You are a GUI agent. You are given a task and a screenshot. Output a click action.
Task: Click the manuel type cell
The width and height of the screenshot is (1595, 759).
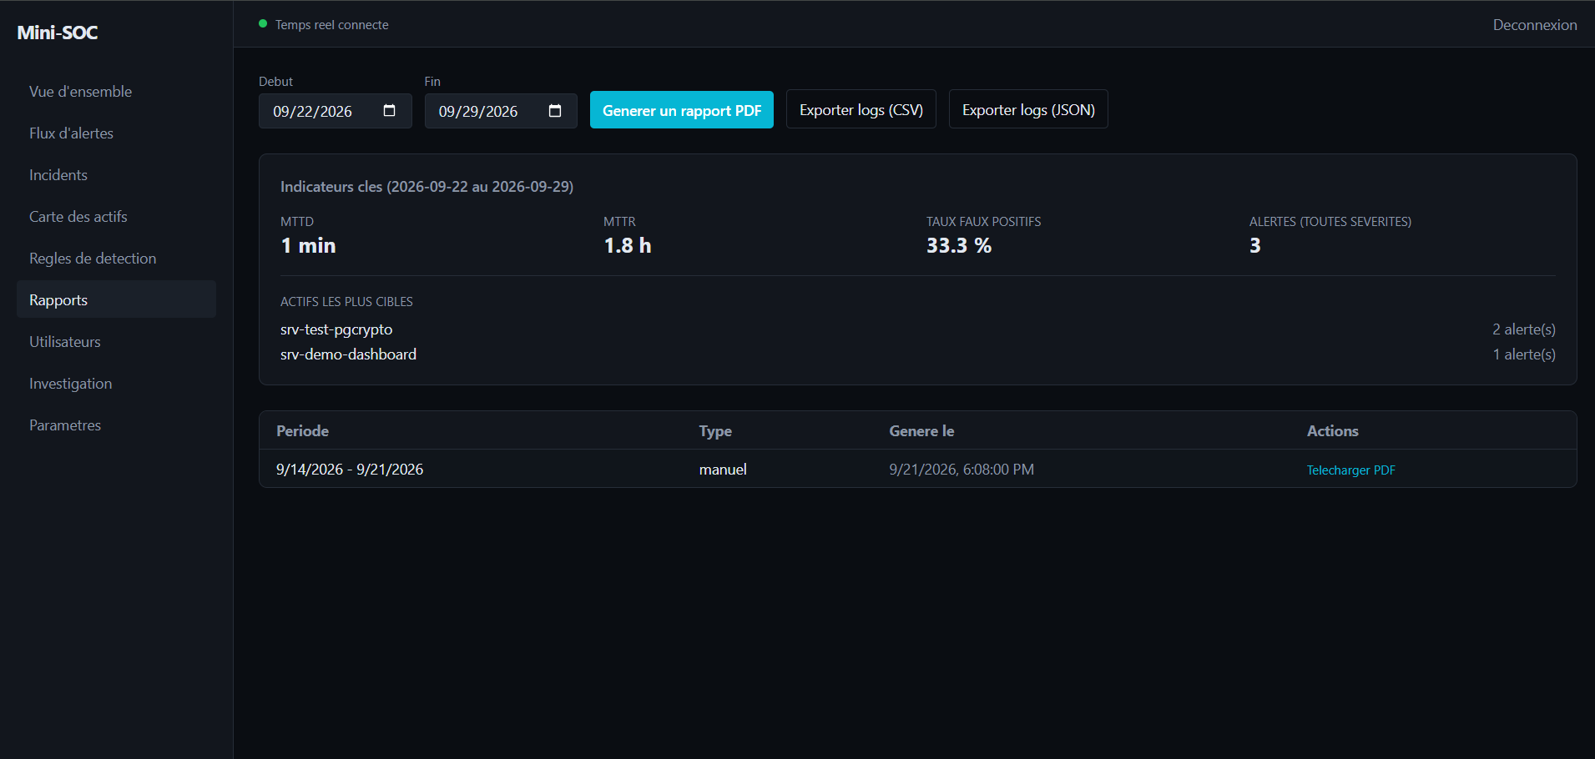[723, 470]
